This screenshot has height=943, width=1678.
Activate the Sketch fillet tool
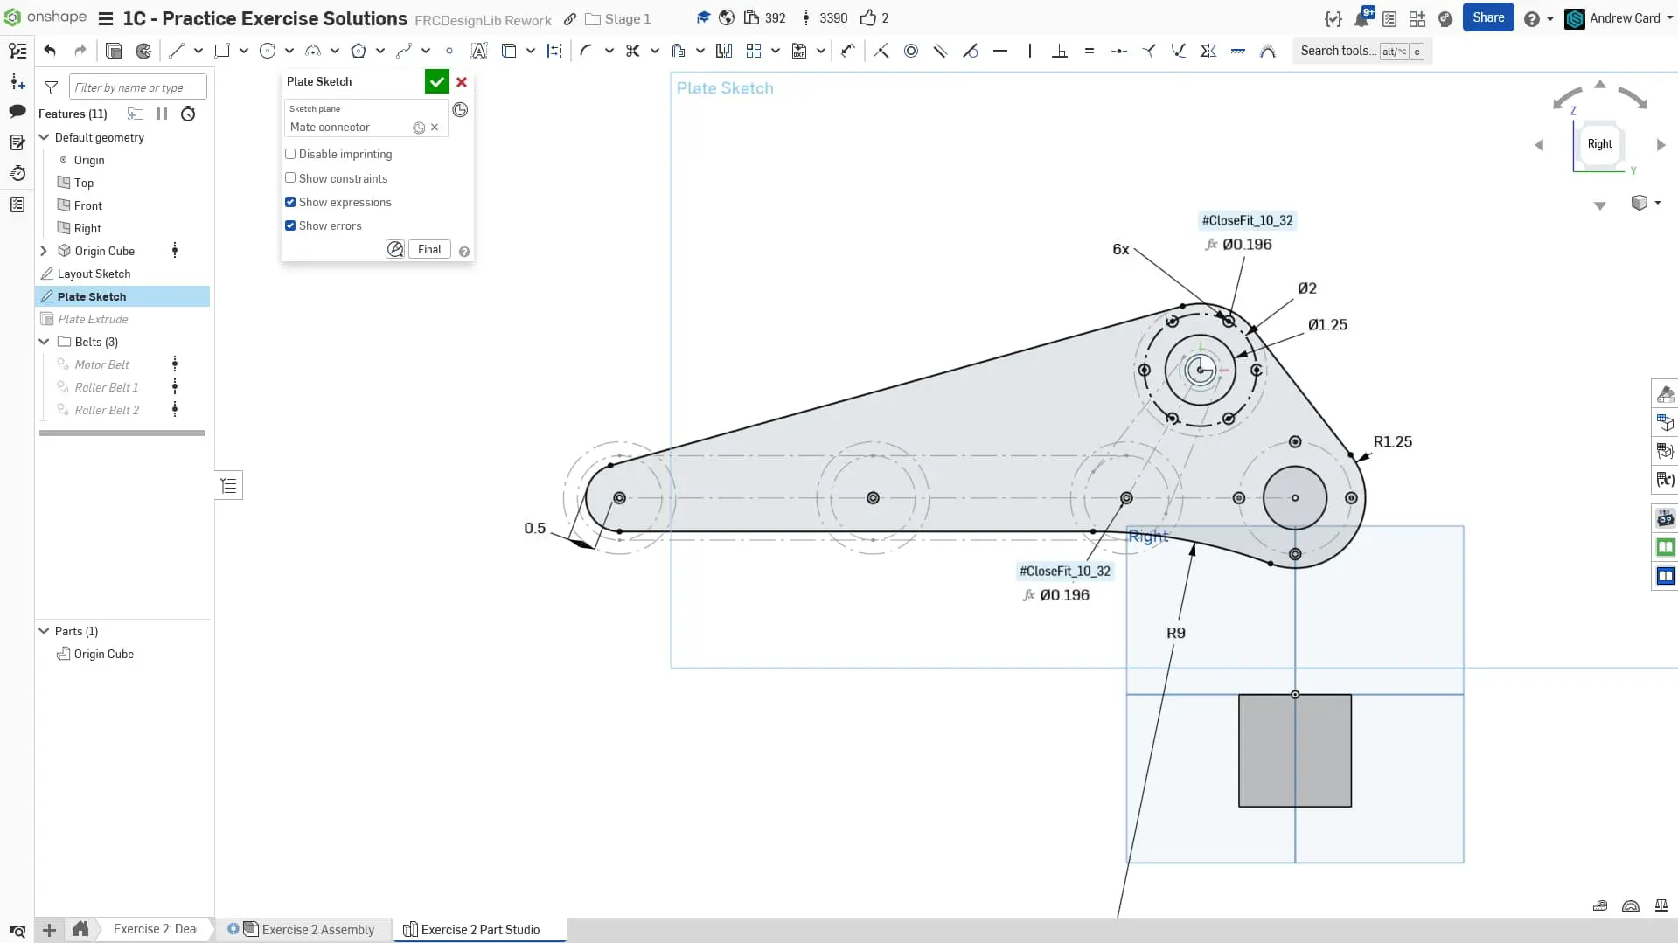[x=587, y=51]
